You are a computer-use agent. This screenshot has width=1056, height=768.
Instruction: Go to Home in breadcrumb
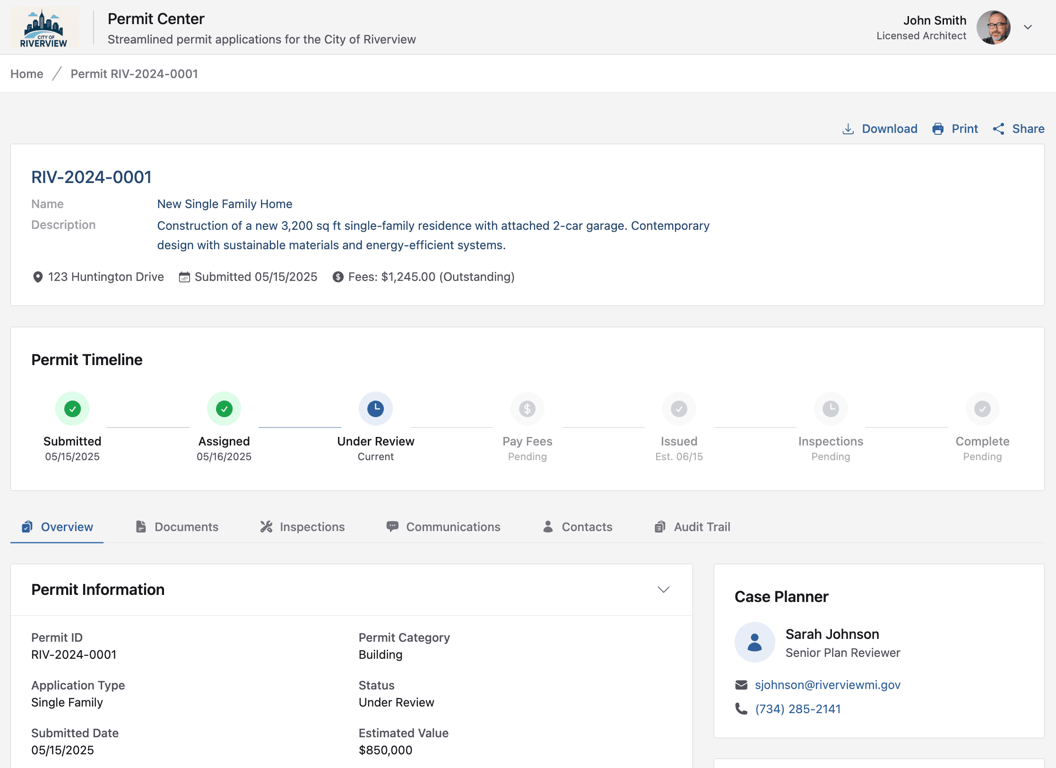click(27, 74)
